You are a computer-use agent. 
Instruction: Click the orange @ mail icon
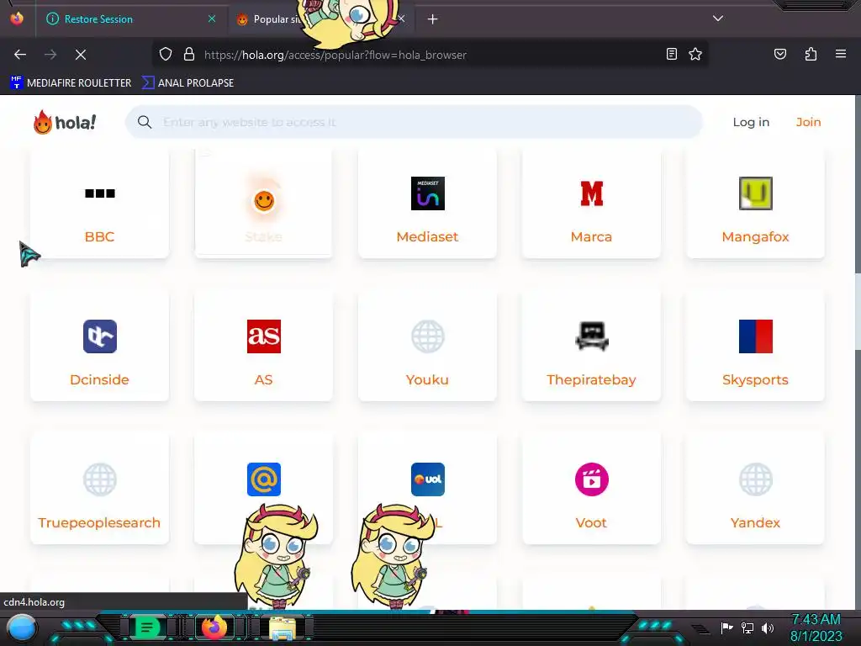tap(263, 479)
